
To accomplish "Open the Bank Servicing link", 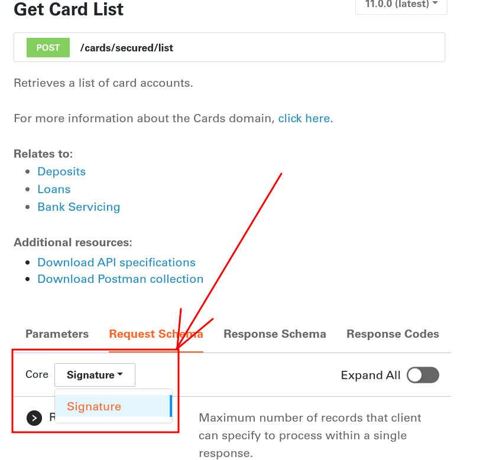I will pos(79,207).
